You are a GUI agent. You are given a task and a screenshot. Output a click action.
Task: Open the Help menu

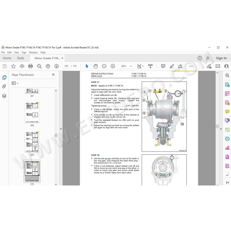coord(43,52)
